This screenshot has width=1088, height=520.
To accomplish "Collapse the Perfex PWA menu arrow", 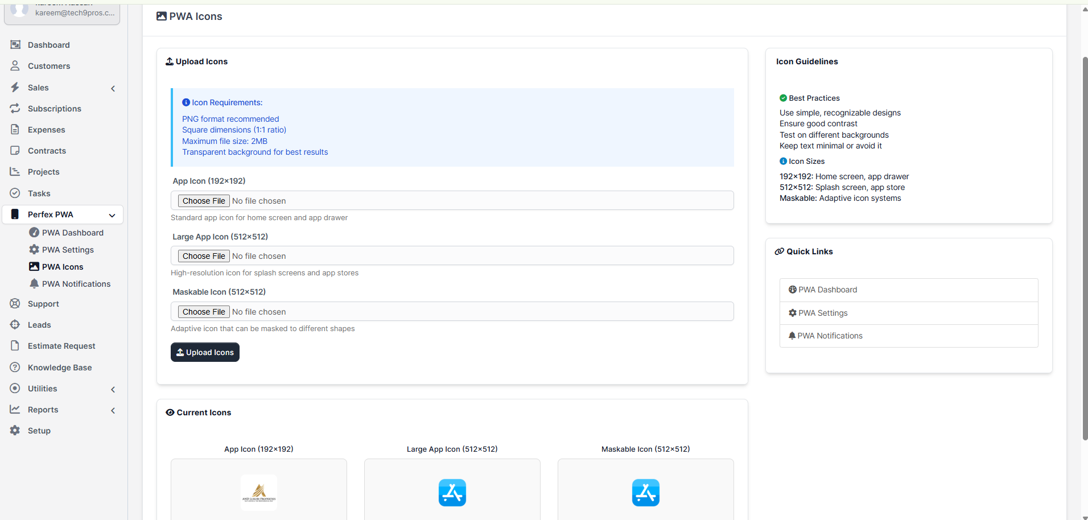I will [x=112, y=215].
